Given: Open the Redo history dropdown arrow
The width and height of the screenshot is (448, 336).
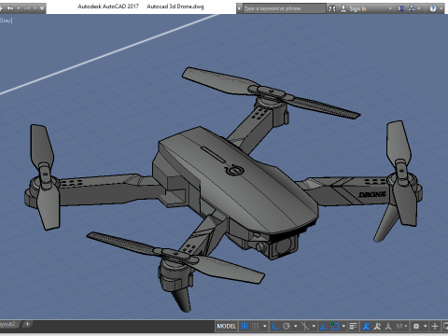Looking at the screenshot, I should (35, 8).
